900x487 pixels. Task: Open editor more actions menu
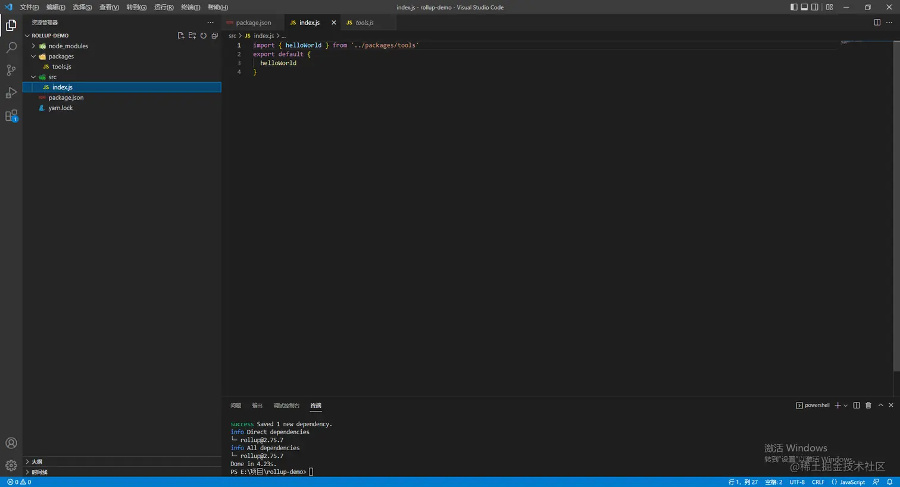tap(889, 23)
